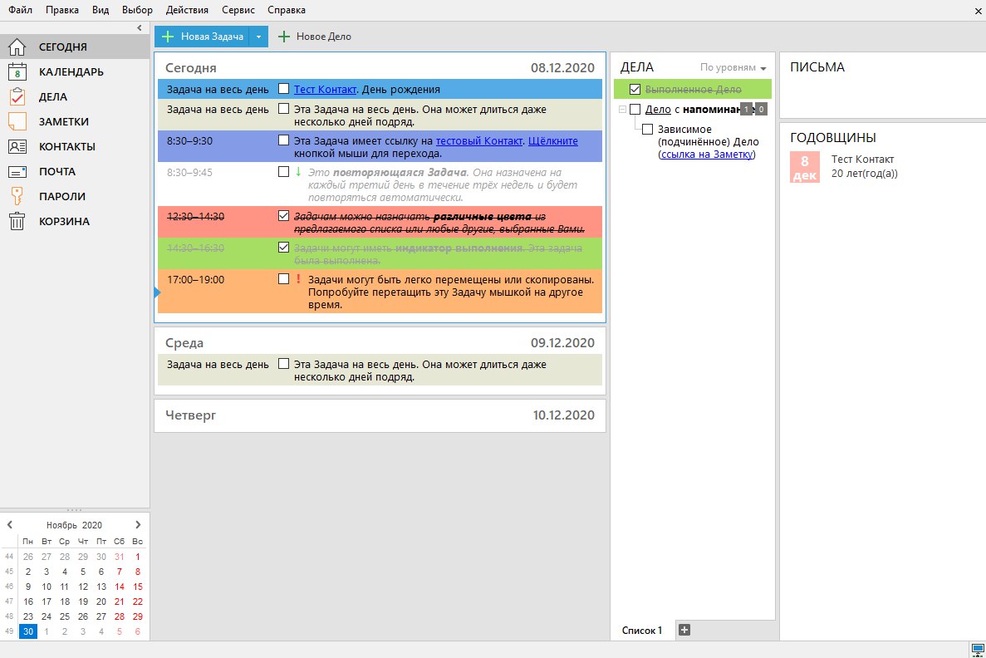Click the ПИСЬМА panel header
Image resolution: width=986 pixels, height=658 pixels.
point(817,67)
